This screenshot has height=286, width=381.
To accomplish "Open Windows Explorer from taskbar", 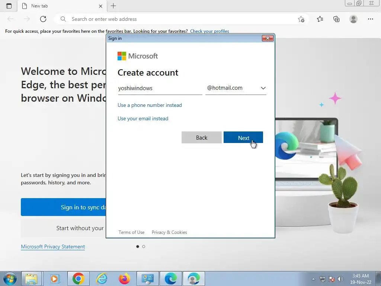I will [32, 279].
